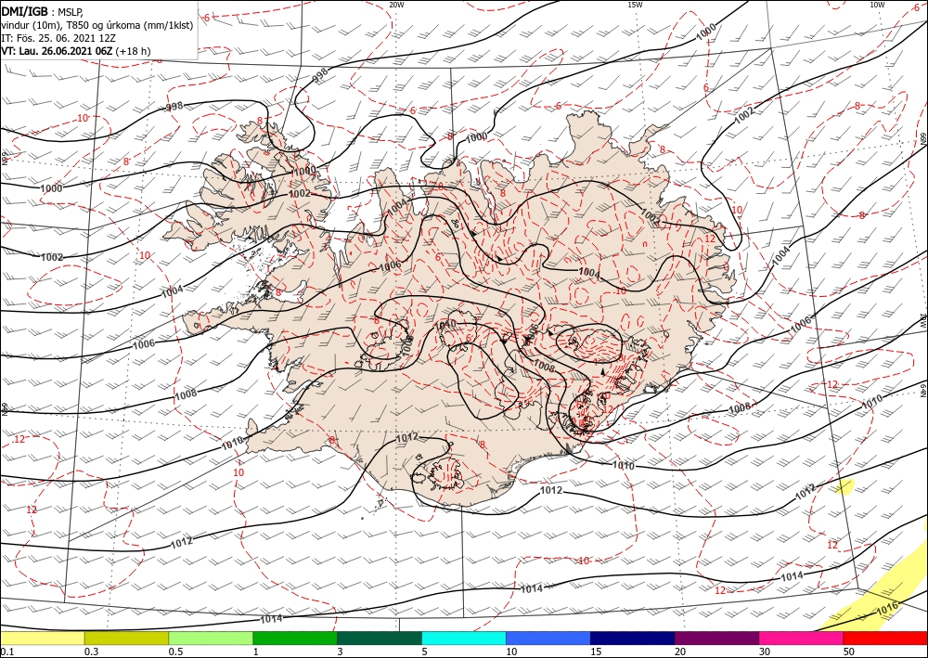Click the "1016" isobar label
This screenshot has height=658, width=928.
(887, 607)
